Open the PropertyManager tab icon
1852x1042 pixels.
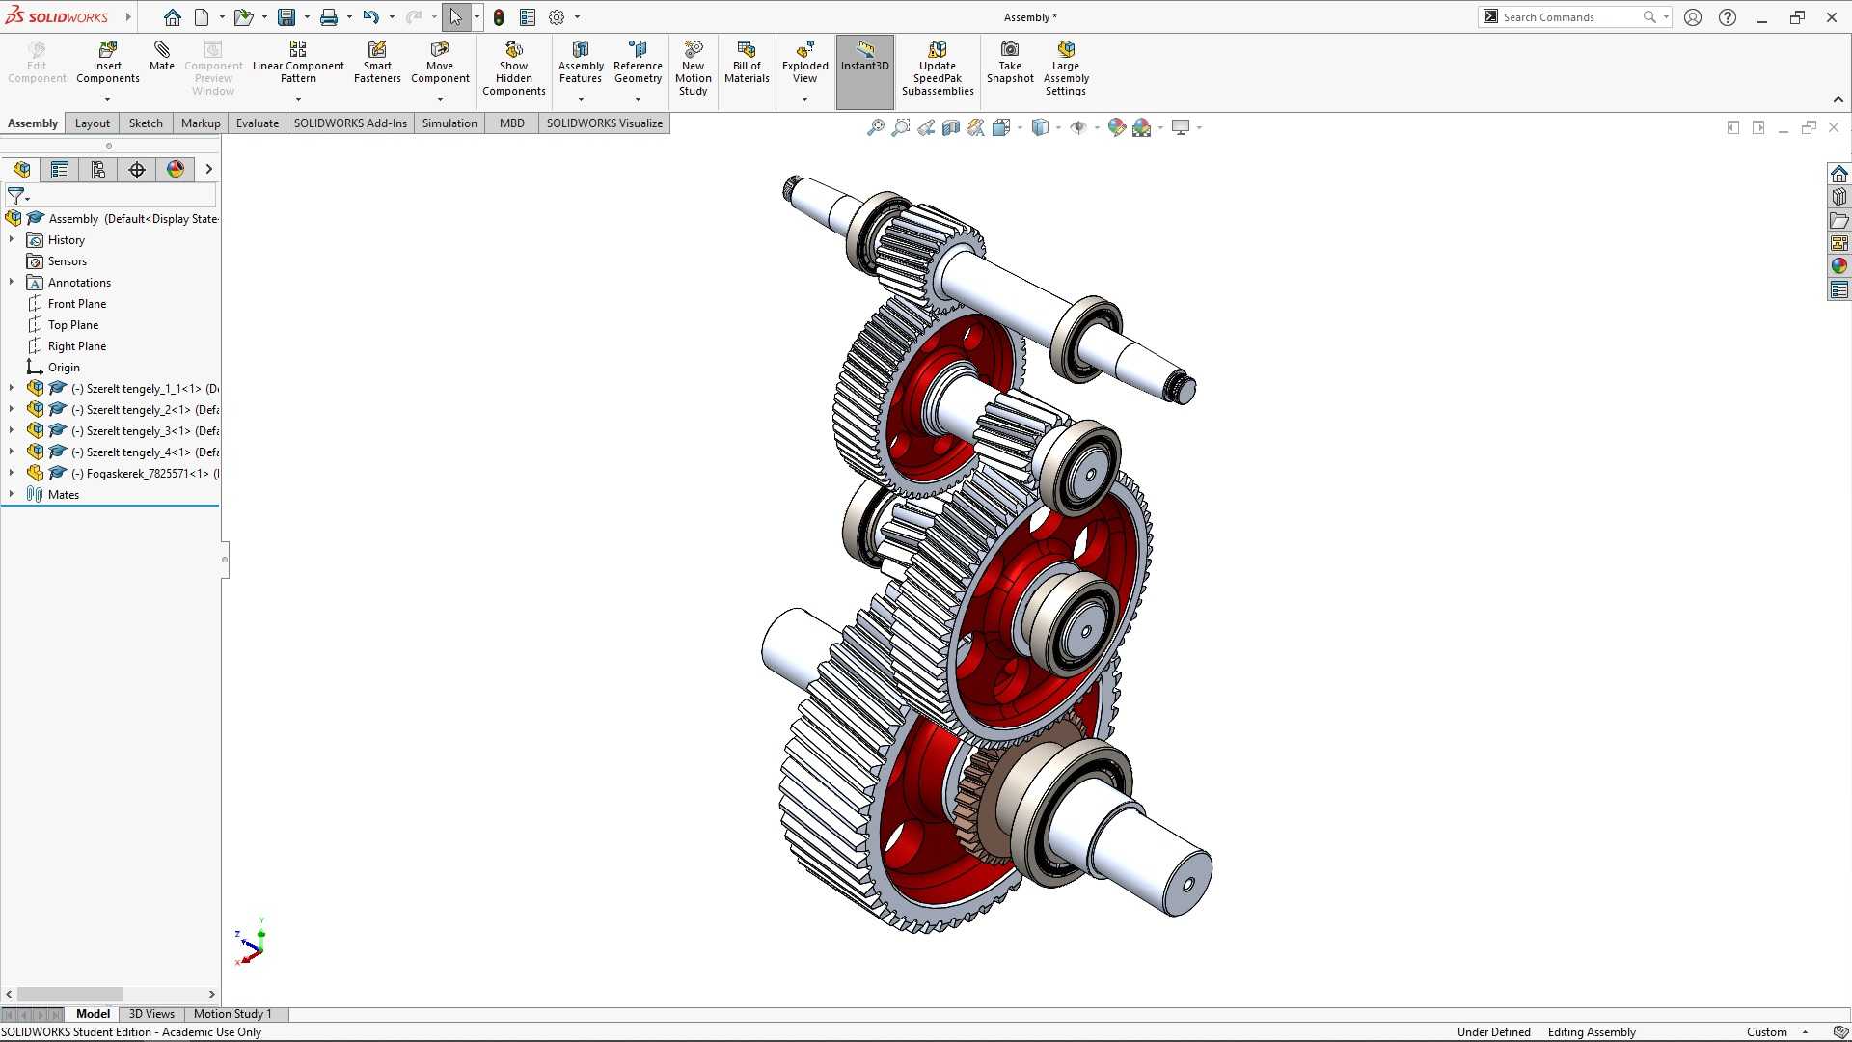coord(60,170)
